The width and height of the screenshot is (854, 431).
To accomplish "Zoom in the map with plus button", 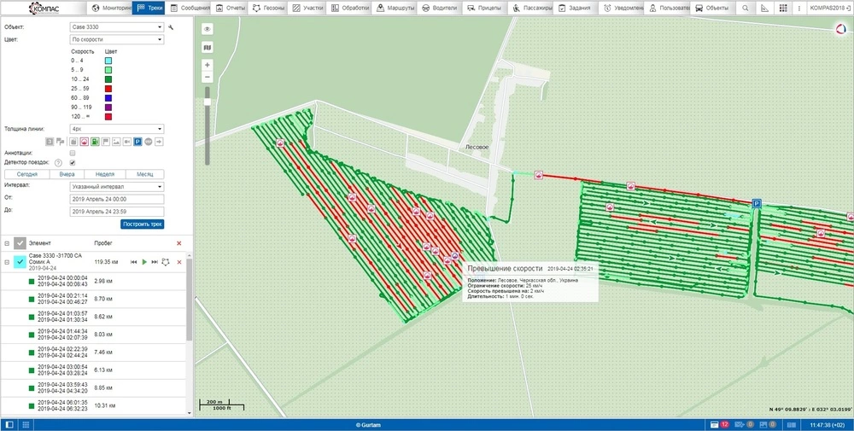I will click(x=208, y=65).
